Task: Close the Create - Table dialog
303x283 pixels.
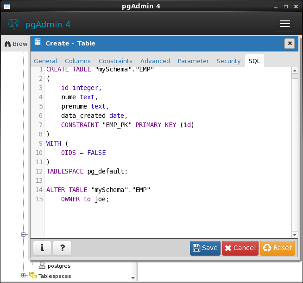Action: 290,43
